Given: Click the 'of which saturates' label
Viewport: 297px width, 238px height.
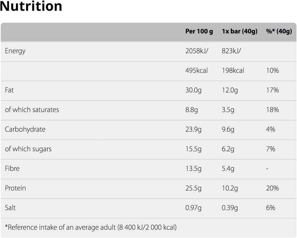Looking at the screenshot, I should [x=32, y=110].
